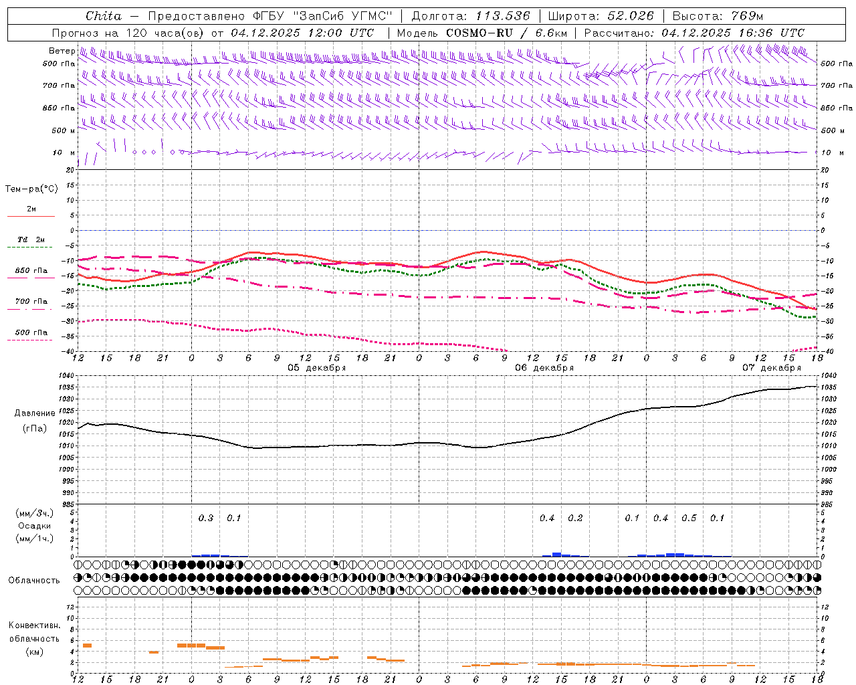Click the "(мм/3ч.)" precipitation unit label
Viewport: 856px width, 685px height.
tap(35, 513)
